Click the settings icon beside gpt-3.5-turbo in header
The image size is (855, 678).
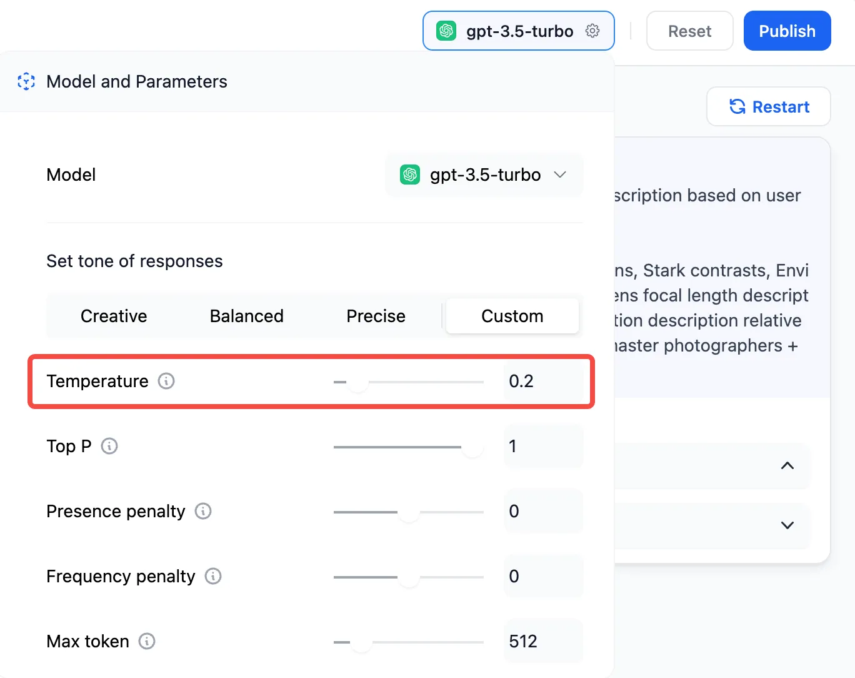[x=592, y=31]
